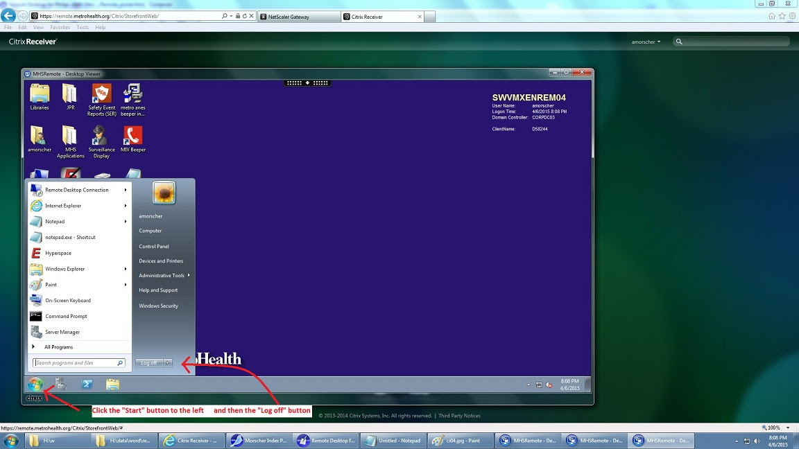Open Untitled - Notepad taskbar button
The image size is (799, 449).
[394, 441]
